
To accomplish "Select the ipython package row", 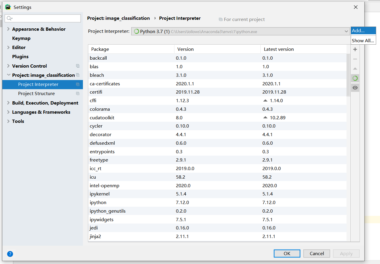I will pos(217,203).
